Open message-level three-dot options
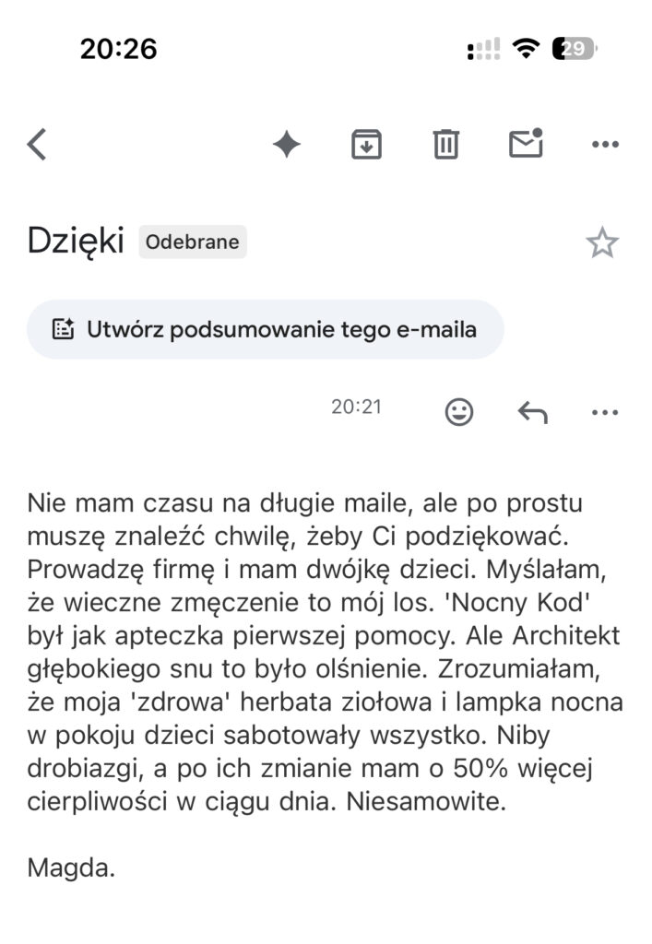Image resolution: width=652 pixels, height=944 pixels. click(605, 412)
